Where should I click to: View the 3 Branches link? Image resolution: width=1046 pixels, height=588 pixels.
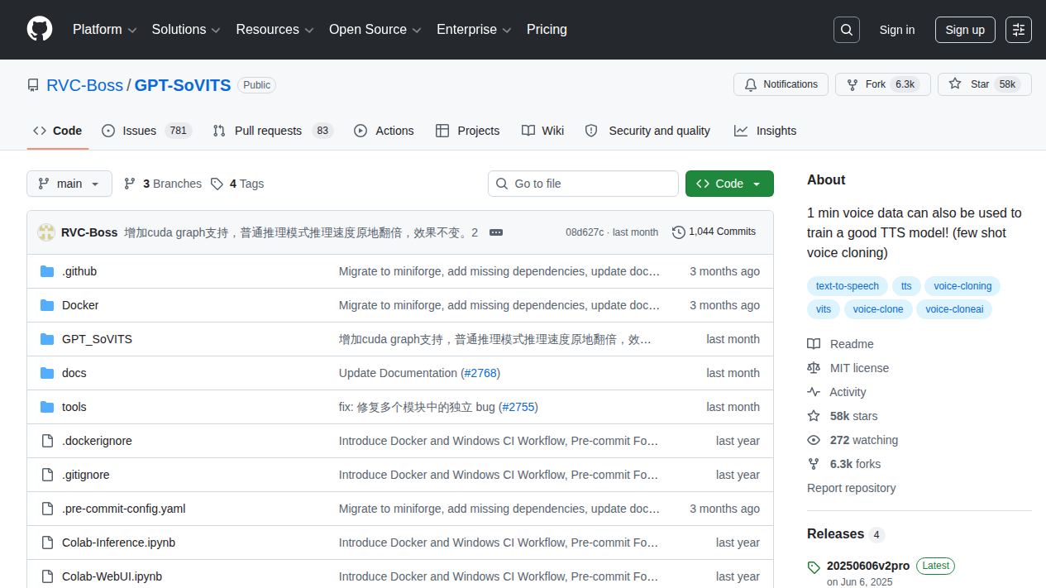(163, 184)
